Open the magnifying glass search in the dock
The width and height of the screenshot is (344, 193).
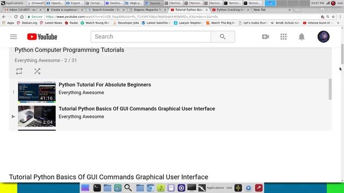point(128,188)
